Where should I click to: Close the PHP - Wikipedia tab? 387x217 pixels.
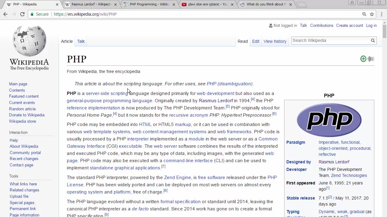[x=57, y=5]
